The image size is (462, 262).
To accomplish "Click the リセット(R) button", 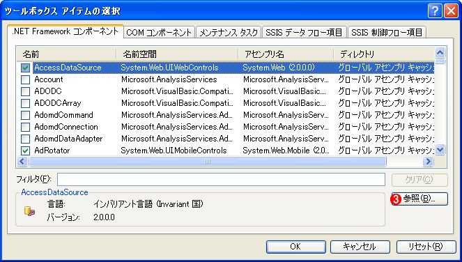I will pos(426,247).
